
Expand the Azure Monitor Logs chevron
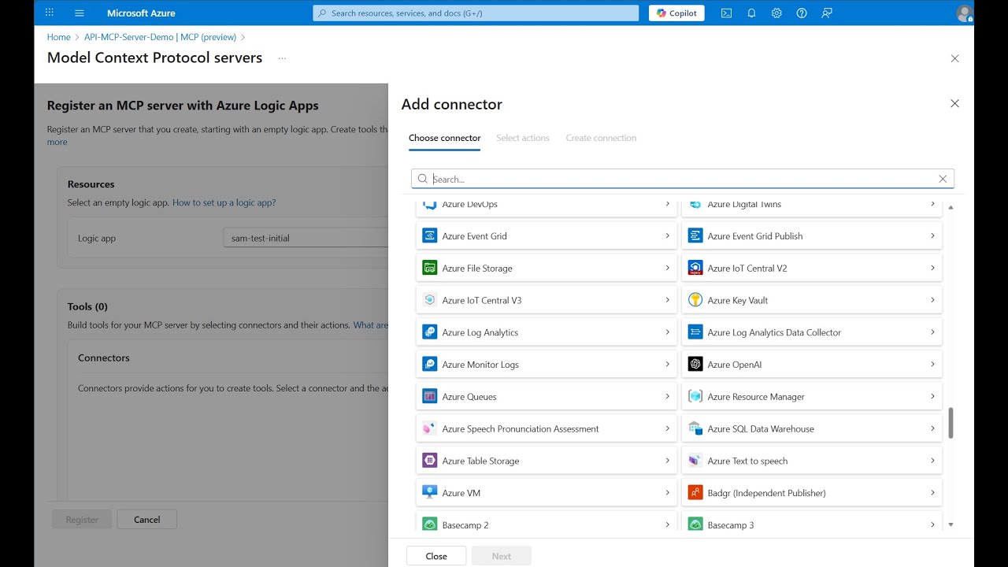point(667,364)
